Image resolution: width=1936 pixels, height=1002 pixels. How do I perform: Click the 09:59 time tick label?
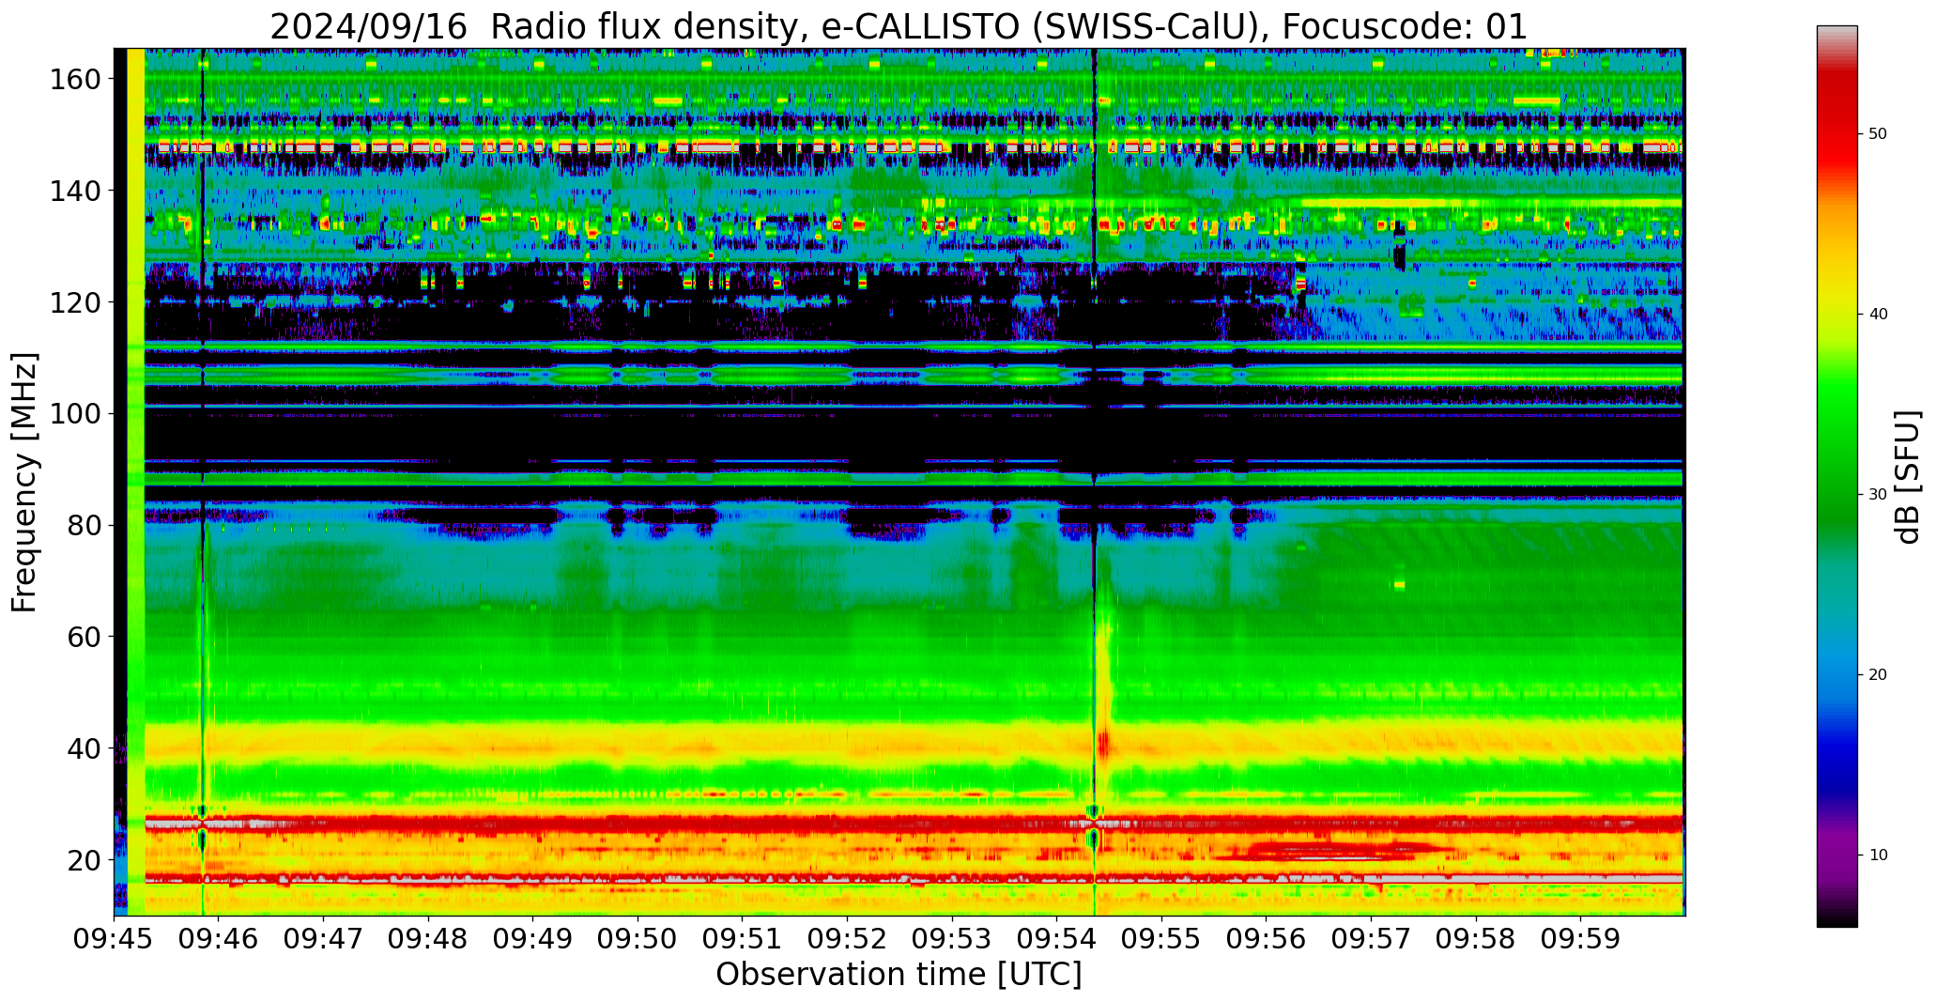(1580, 939)
